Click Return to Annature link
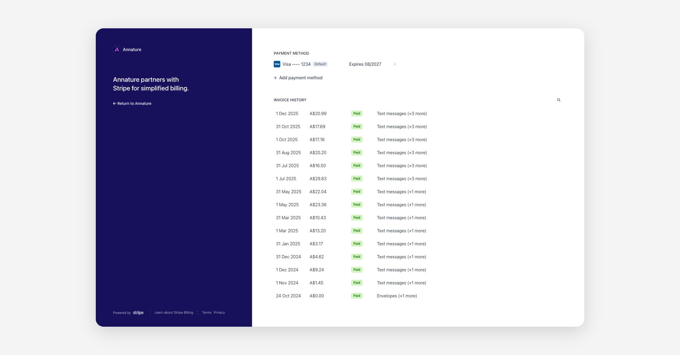The image size is (680, 355). click(132, 104)
